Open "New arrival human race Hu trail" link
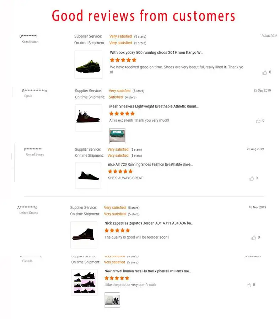 tap(148, 271)
